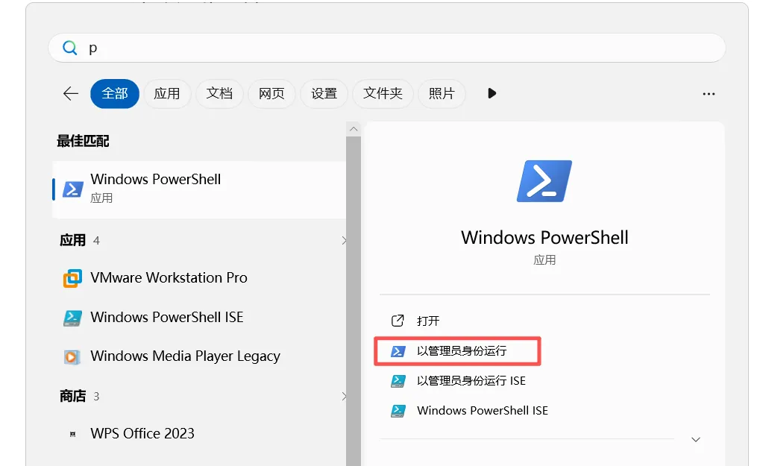Screen dimensions: 760x466
Task: Click Windows PowerShell title in preview pane
Action: point(544,238)
